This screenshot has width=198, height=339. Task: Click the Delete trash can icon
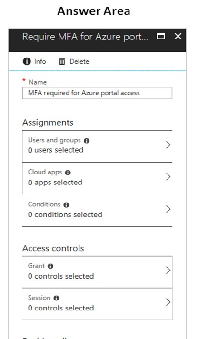pos(62,62)
